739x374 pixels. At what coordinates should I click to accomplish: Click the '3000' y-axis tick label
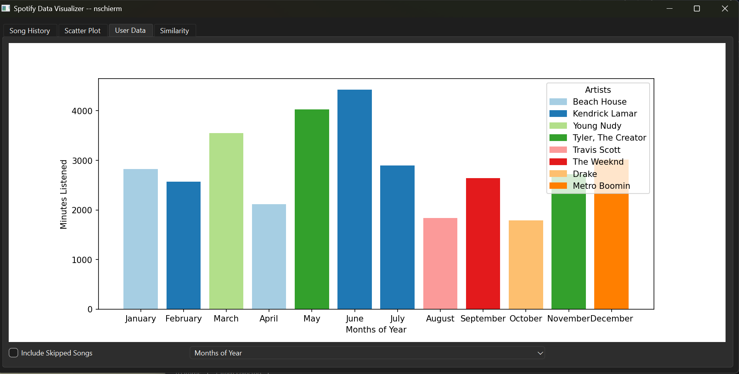coord(82,161)
